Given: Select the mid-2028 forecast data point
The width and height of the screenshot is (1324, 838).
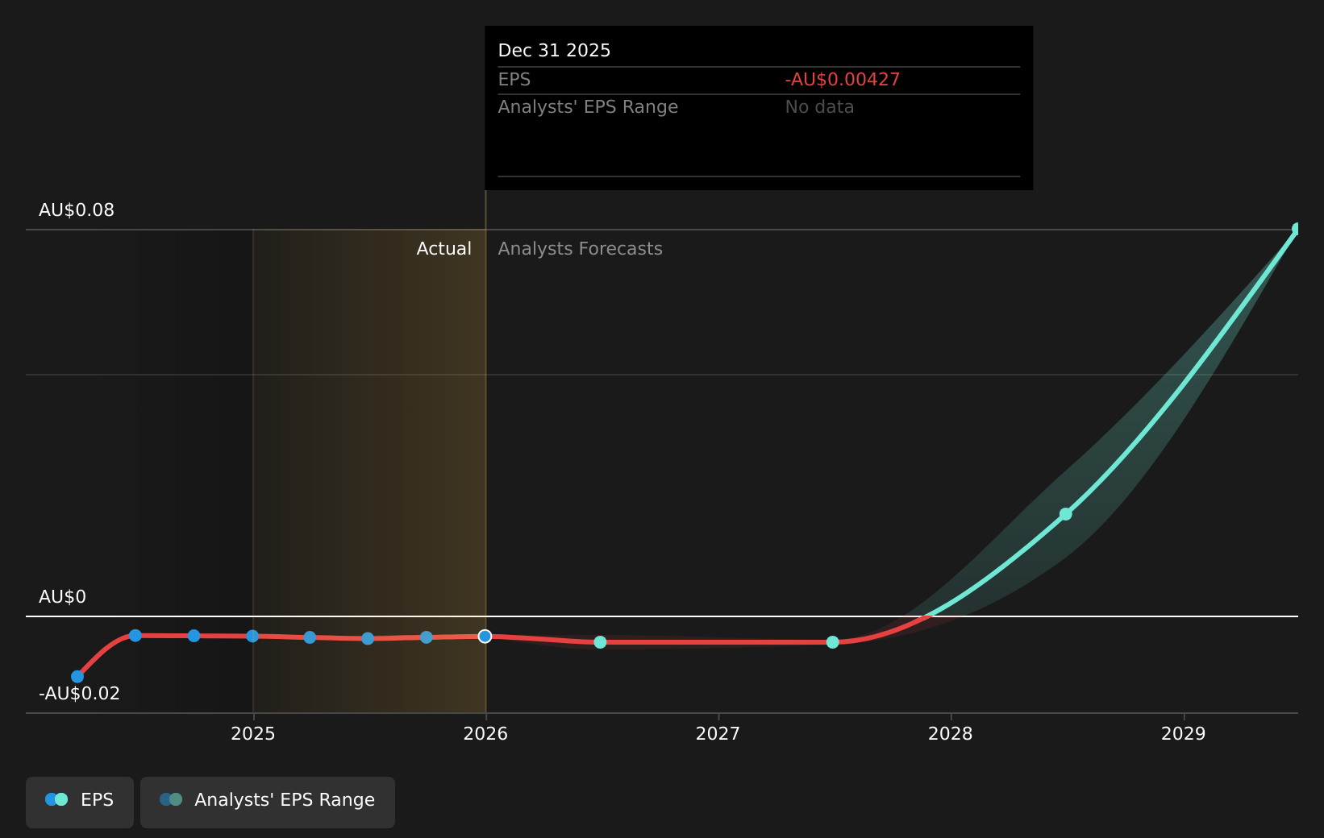Looking at the screenshot, I should (x=1065, y=514).
